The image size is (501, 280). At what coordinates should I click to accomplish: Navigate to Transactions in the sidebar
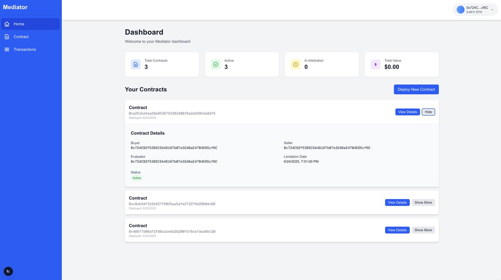(25, 49)
